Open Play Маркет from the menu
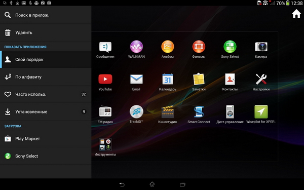This screenshot has width=304, height=190. coord(46,139)
